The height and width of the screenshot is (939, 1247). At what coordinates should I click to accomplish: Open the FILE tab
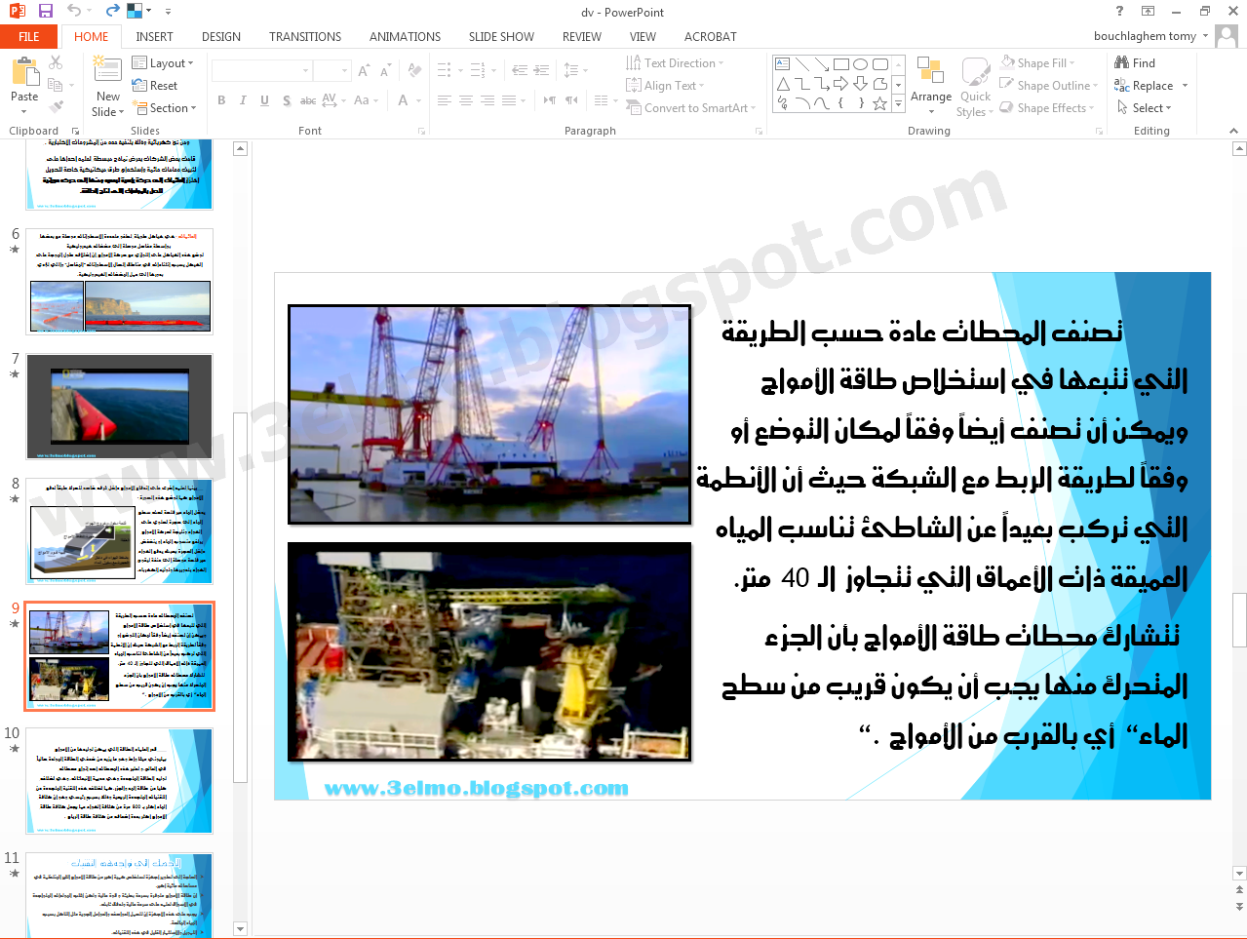(29, 36)
